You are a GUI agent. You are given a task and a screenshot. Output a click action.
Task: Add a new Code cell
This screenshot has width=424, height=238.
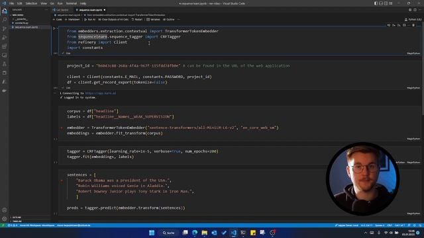58,19
